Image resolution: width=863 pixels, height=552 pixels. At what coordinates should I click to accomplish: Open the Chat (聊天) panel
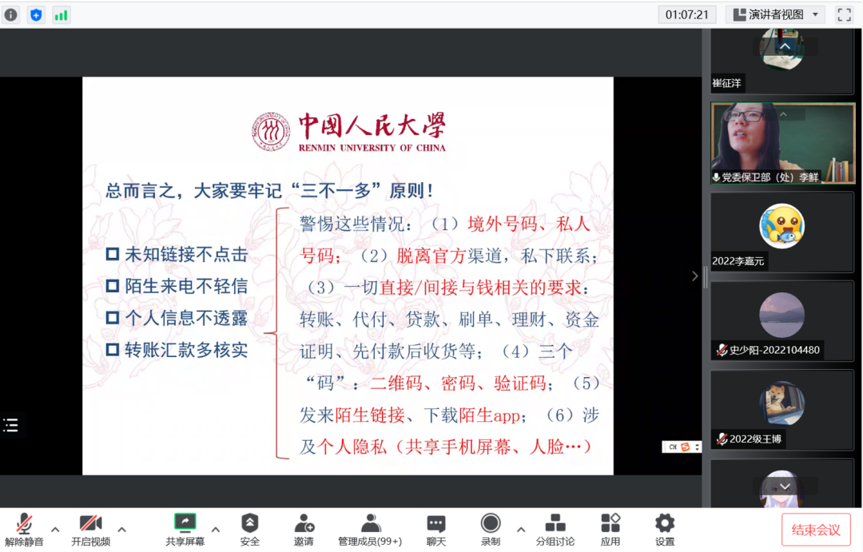pos(435,530)
